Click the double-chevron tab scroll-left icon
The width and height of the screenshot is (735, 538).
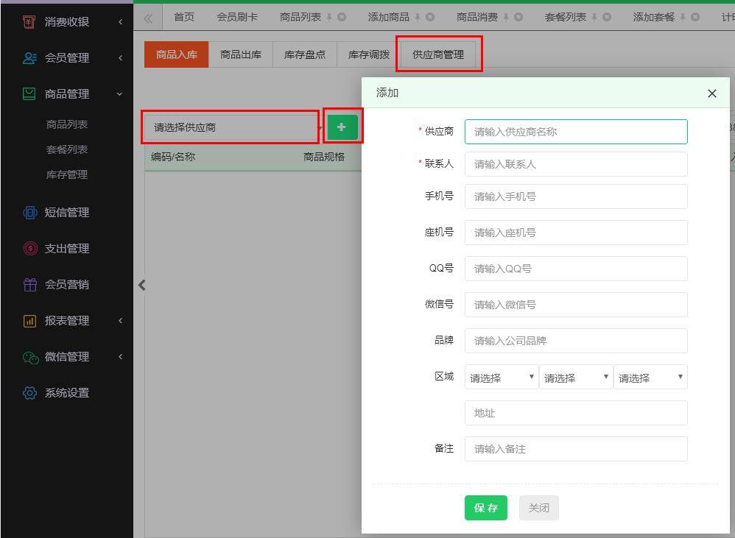[148, 18]
